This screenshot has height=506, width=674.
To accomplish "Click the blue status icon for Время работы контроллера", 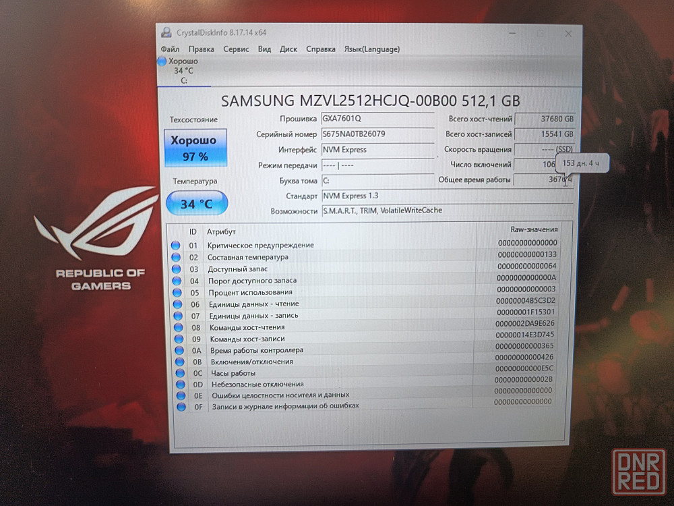I will (179, 351).
